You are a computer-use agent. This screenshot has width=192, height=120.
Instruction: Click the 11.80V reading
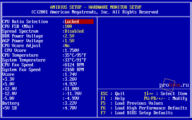pyautogui.click(x=72, y=89)
